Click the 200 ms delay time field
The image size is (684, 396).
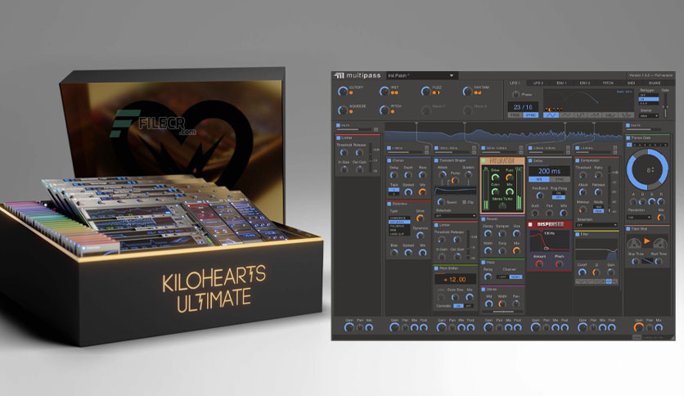[549, 170]
